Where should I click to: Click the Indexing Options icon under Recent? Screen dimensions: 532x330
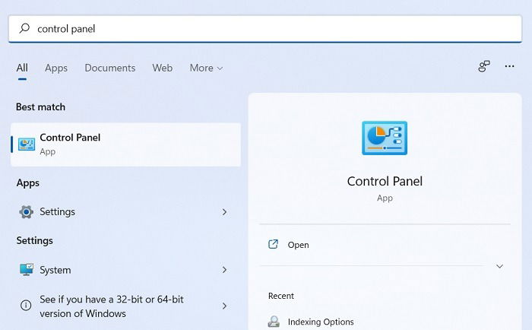(x=274, y=321)
